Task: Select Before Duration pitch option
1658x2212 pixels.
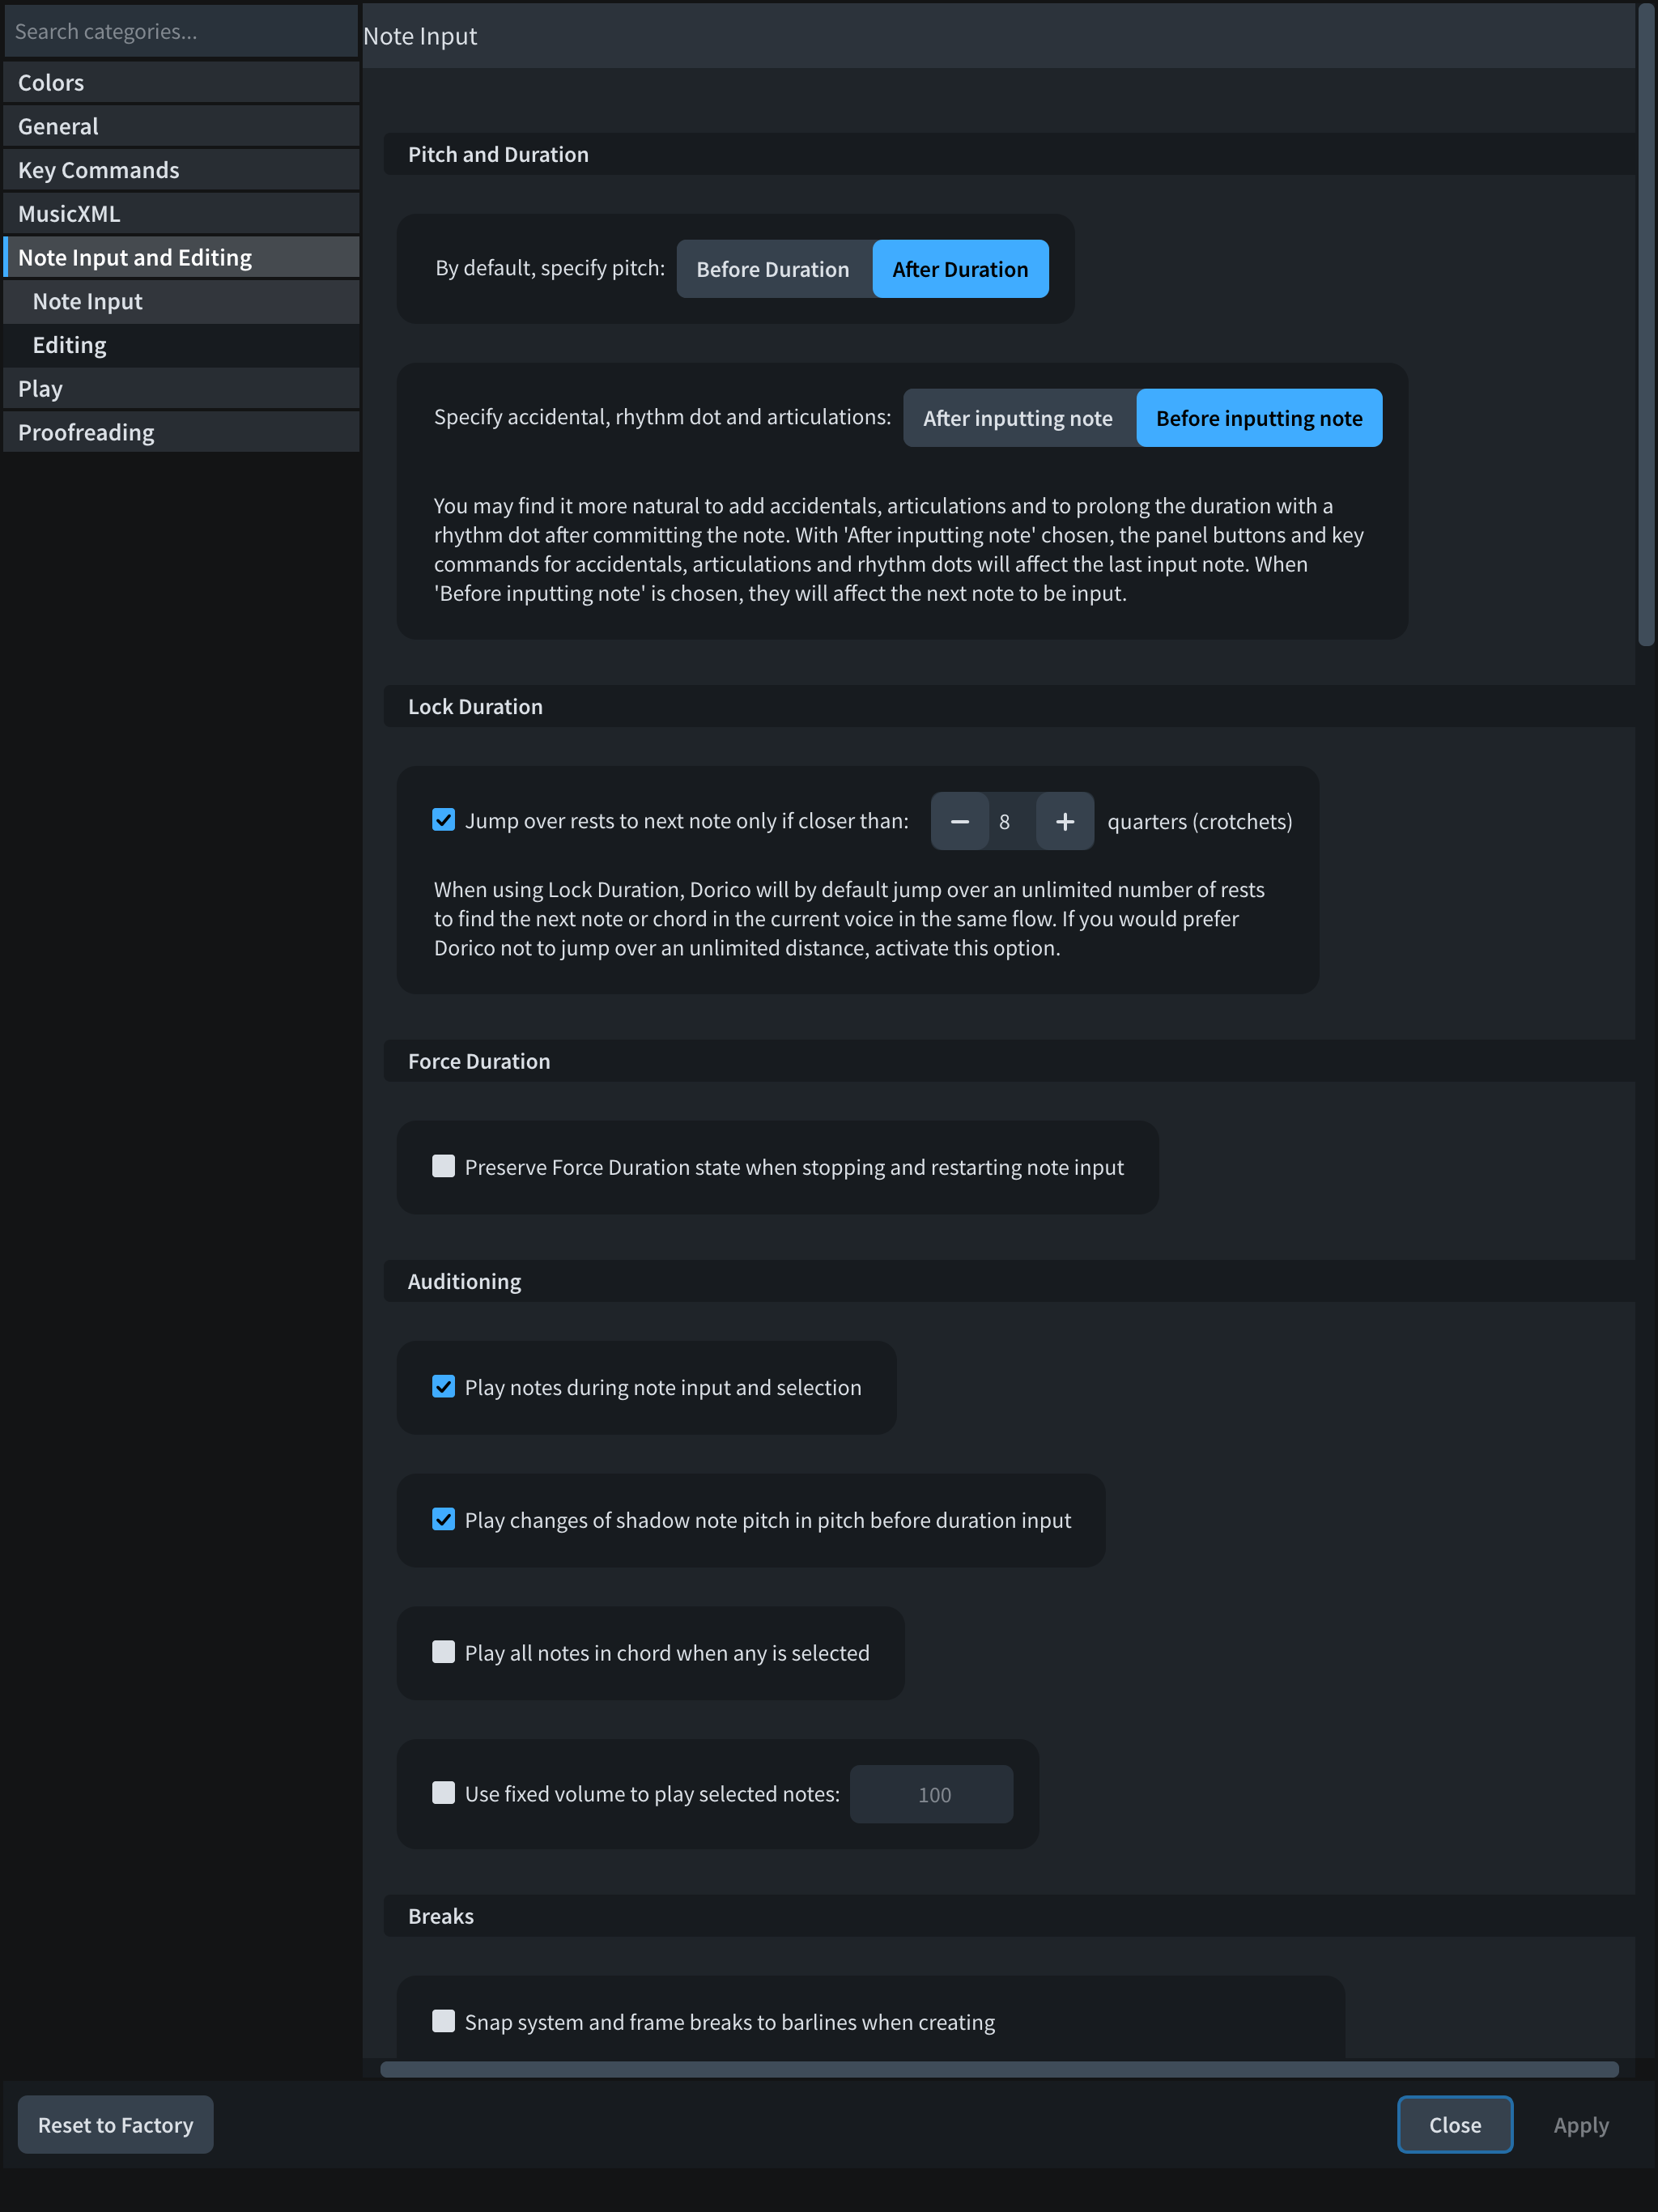Action: pyautogui.click(x=773, y=269)
